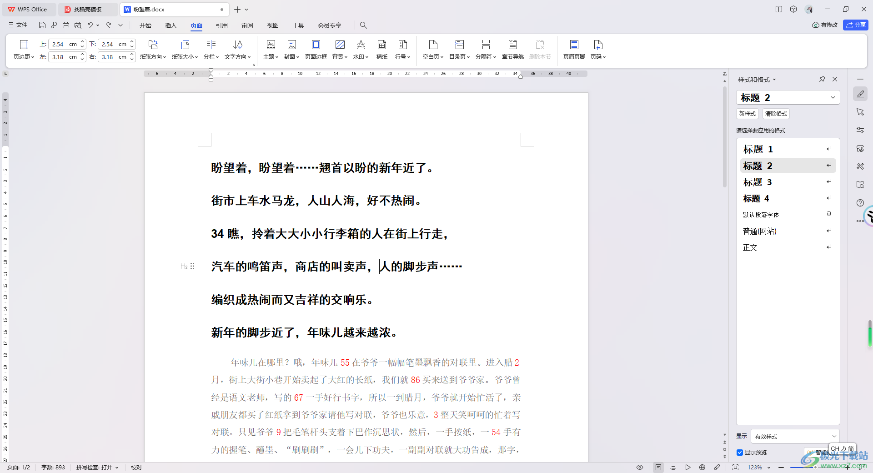Click the print icon in quick toolbar
Image resolution: width=873 pixels, height=473 pixels.
66,25
